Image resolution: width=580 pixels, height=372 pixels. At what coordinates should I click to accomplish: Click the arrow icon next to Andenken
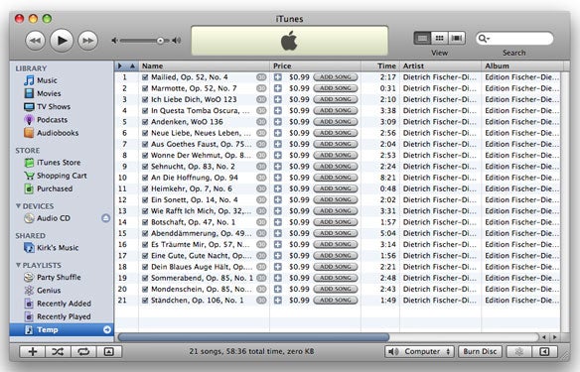[261, 122]
